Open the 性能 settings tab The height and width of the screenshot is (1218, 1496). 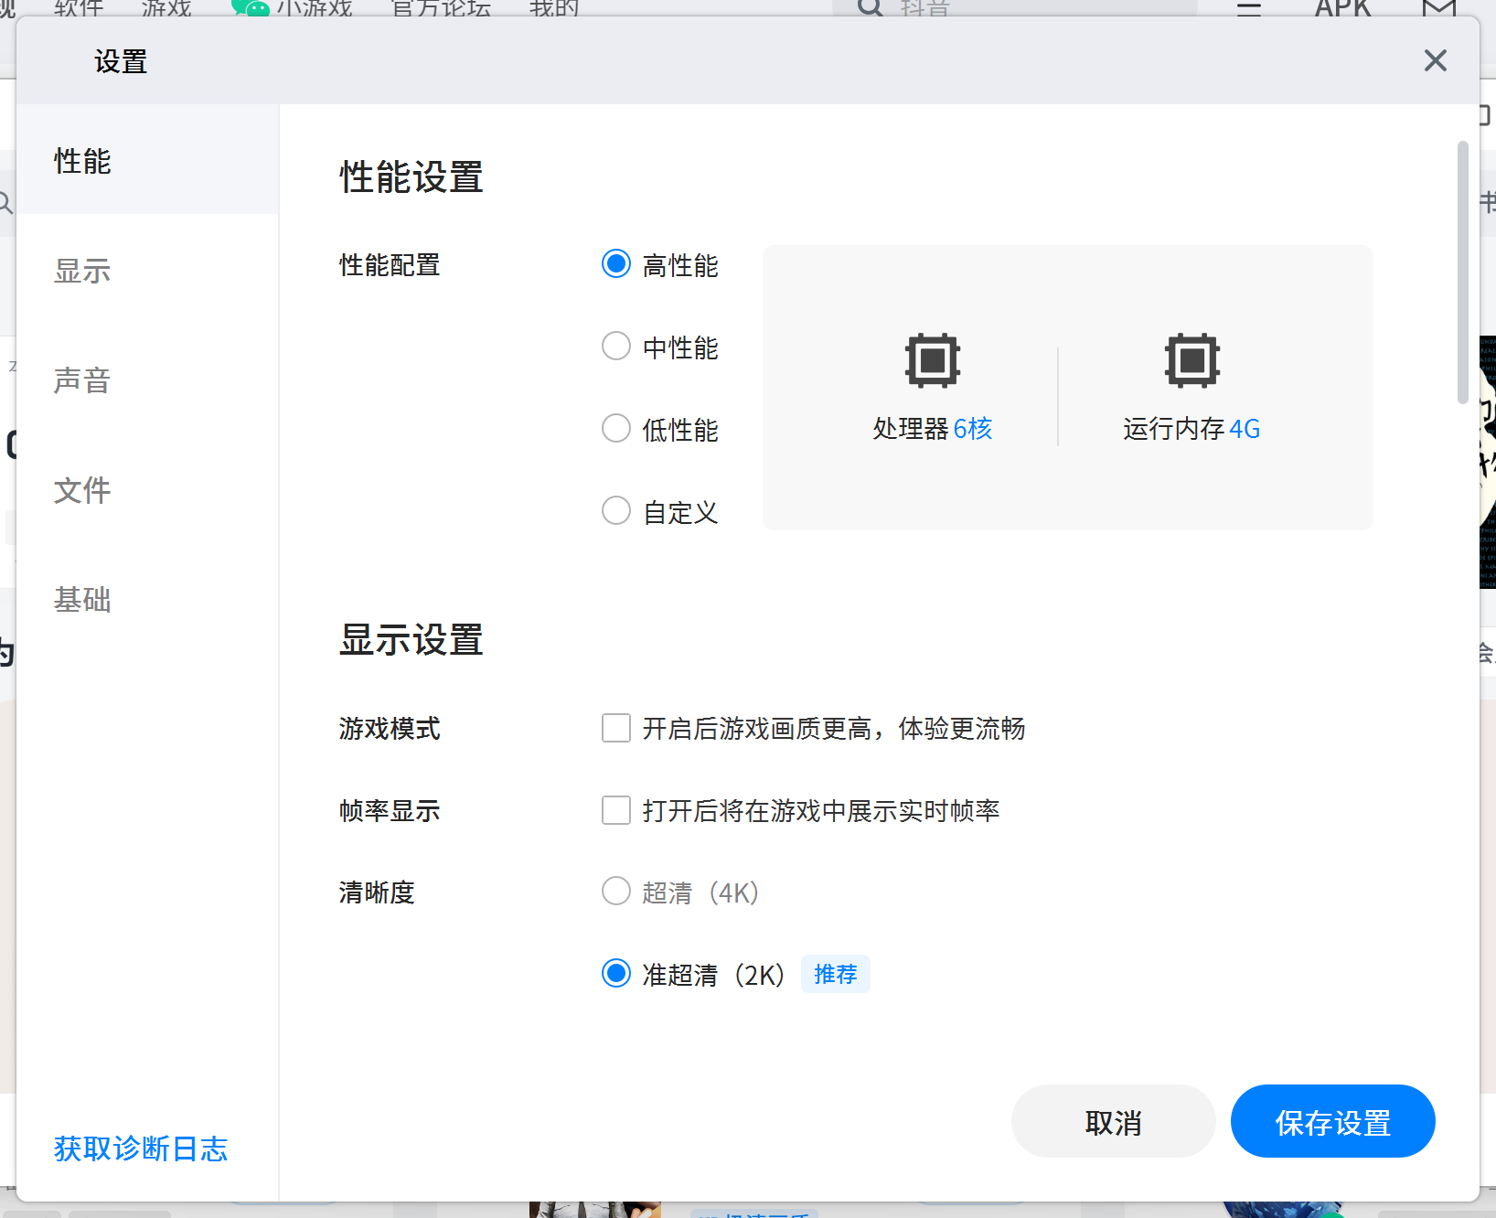[x=82, y=161]
